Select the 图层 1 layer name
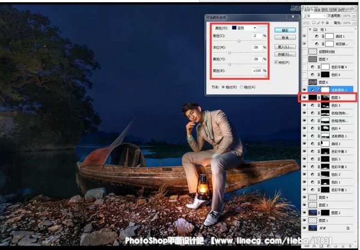360x250 pixels. [323, 221]
